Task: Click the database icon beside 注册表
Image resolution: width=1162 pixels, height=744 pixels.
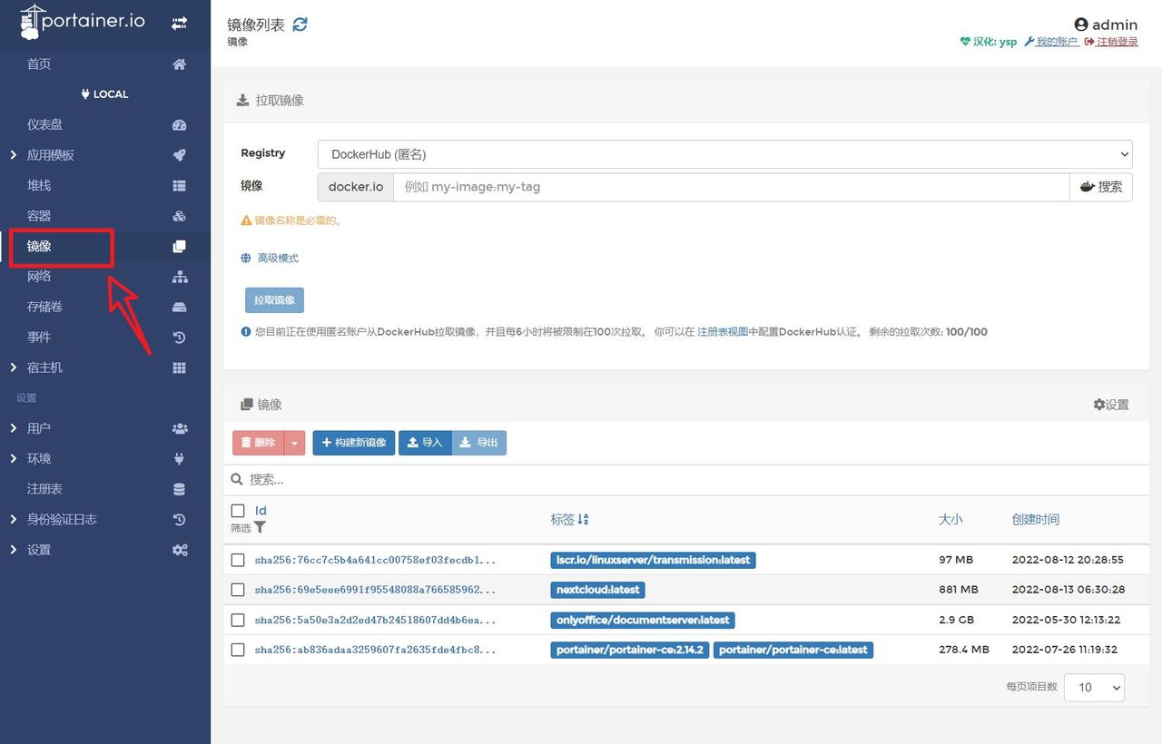Action: coord(179,489)
